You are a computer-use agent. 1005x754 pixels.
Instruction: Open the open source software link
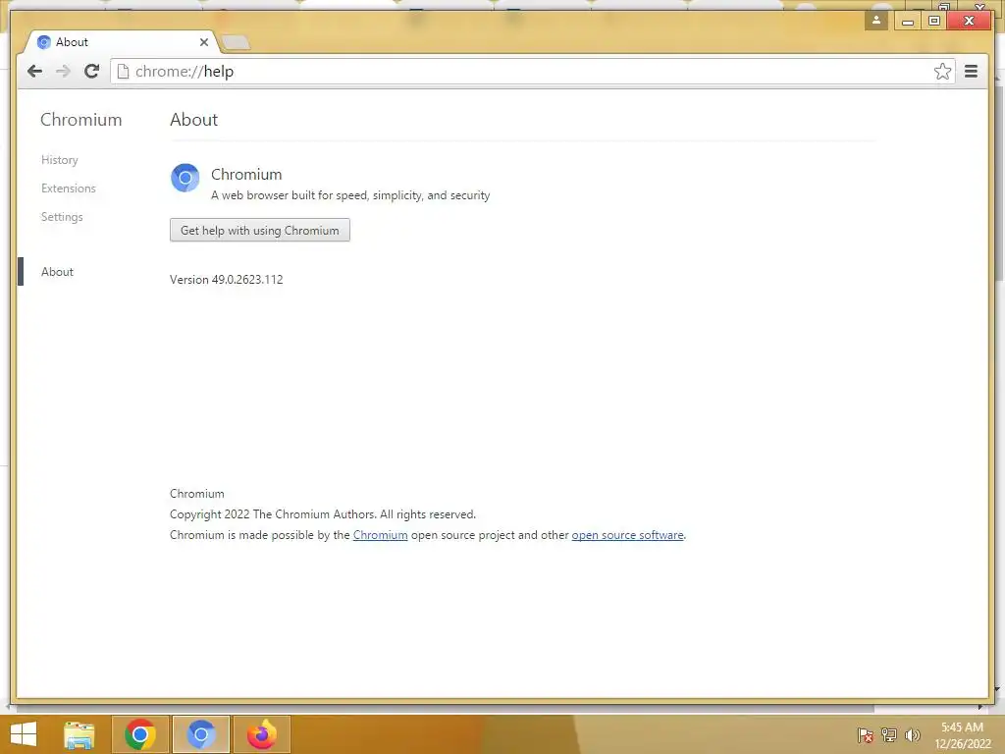pyautogui.click(x=627, y=535)
